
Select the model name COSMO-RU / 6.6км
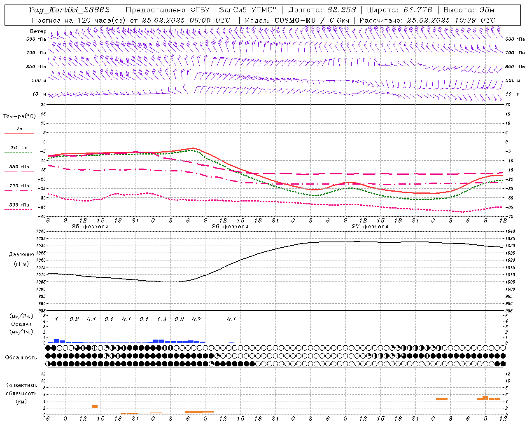click(312, 20)
